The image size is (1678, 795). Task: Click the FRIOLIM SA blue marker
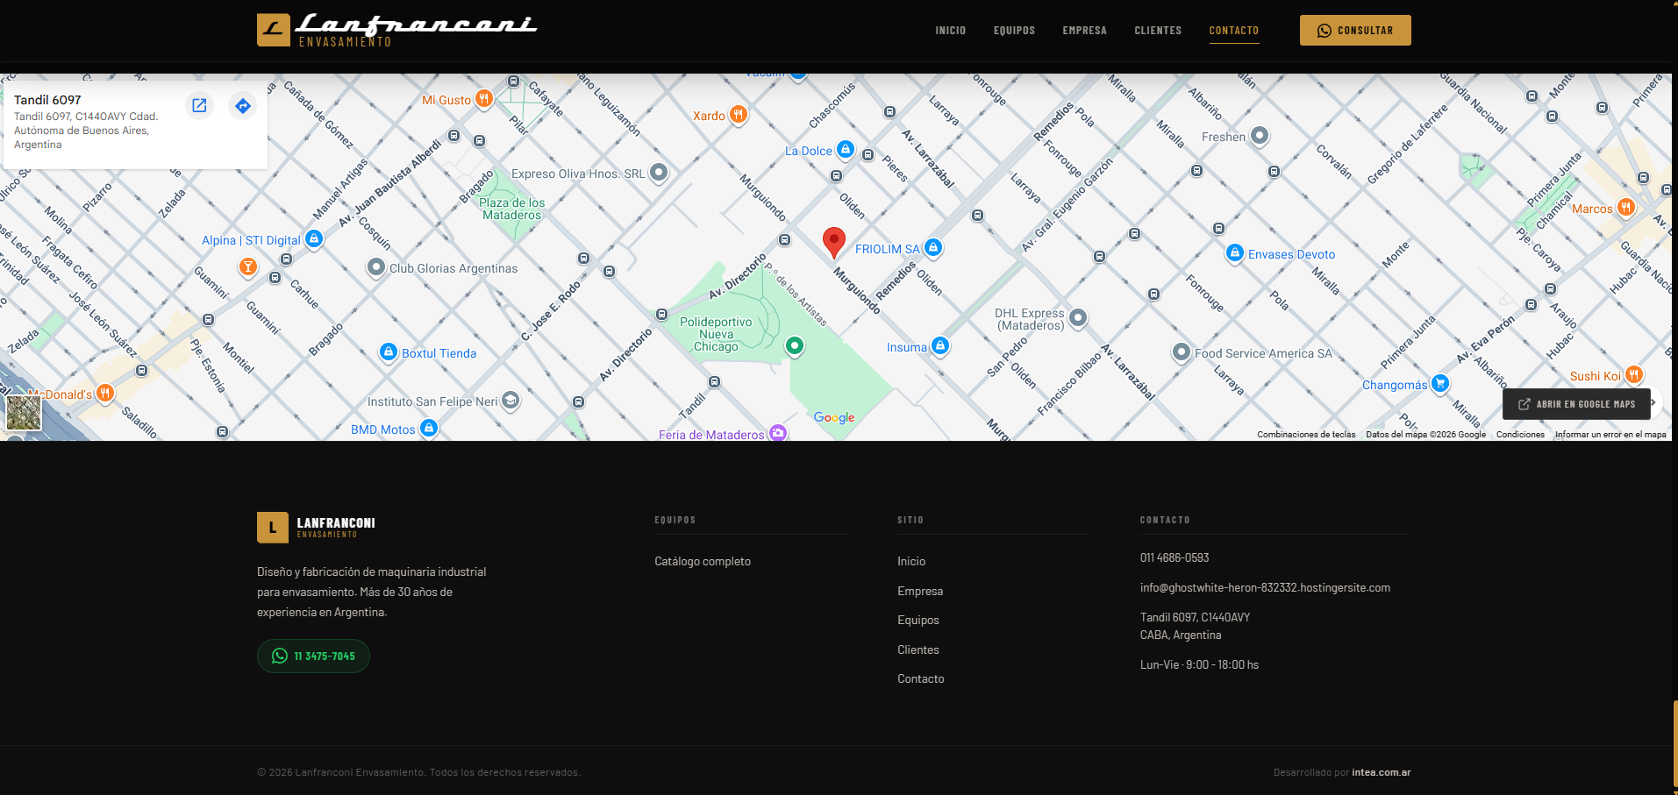[932, 248]
